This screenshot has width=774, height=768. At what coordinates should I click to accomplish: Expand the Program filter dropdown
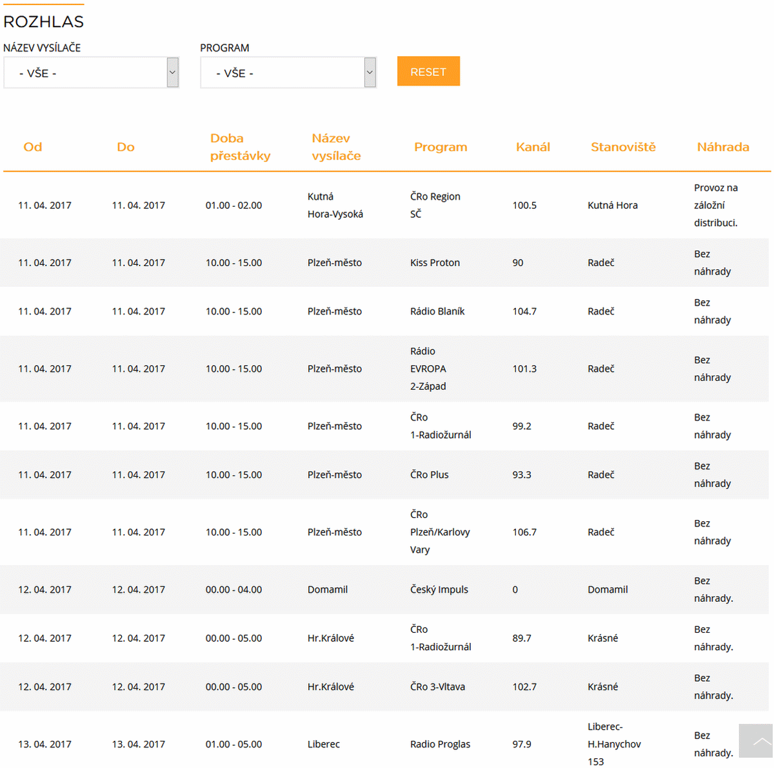pyautogui.click(x=288, y=73)
